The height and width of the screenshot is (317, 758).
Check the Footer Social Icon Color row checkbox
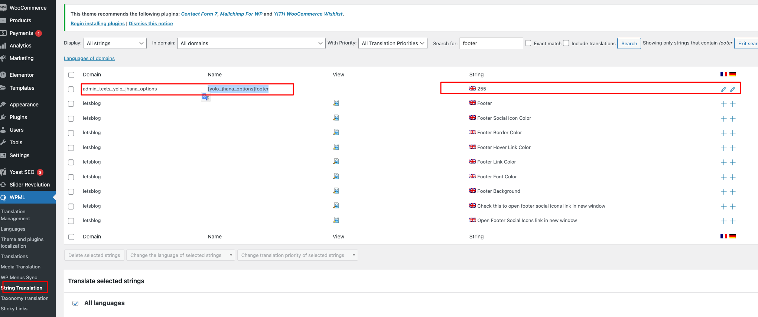pyautogui.click(x=71, y=119)
